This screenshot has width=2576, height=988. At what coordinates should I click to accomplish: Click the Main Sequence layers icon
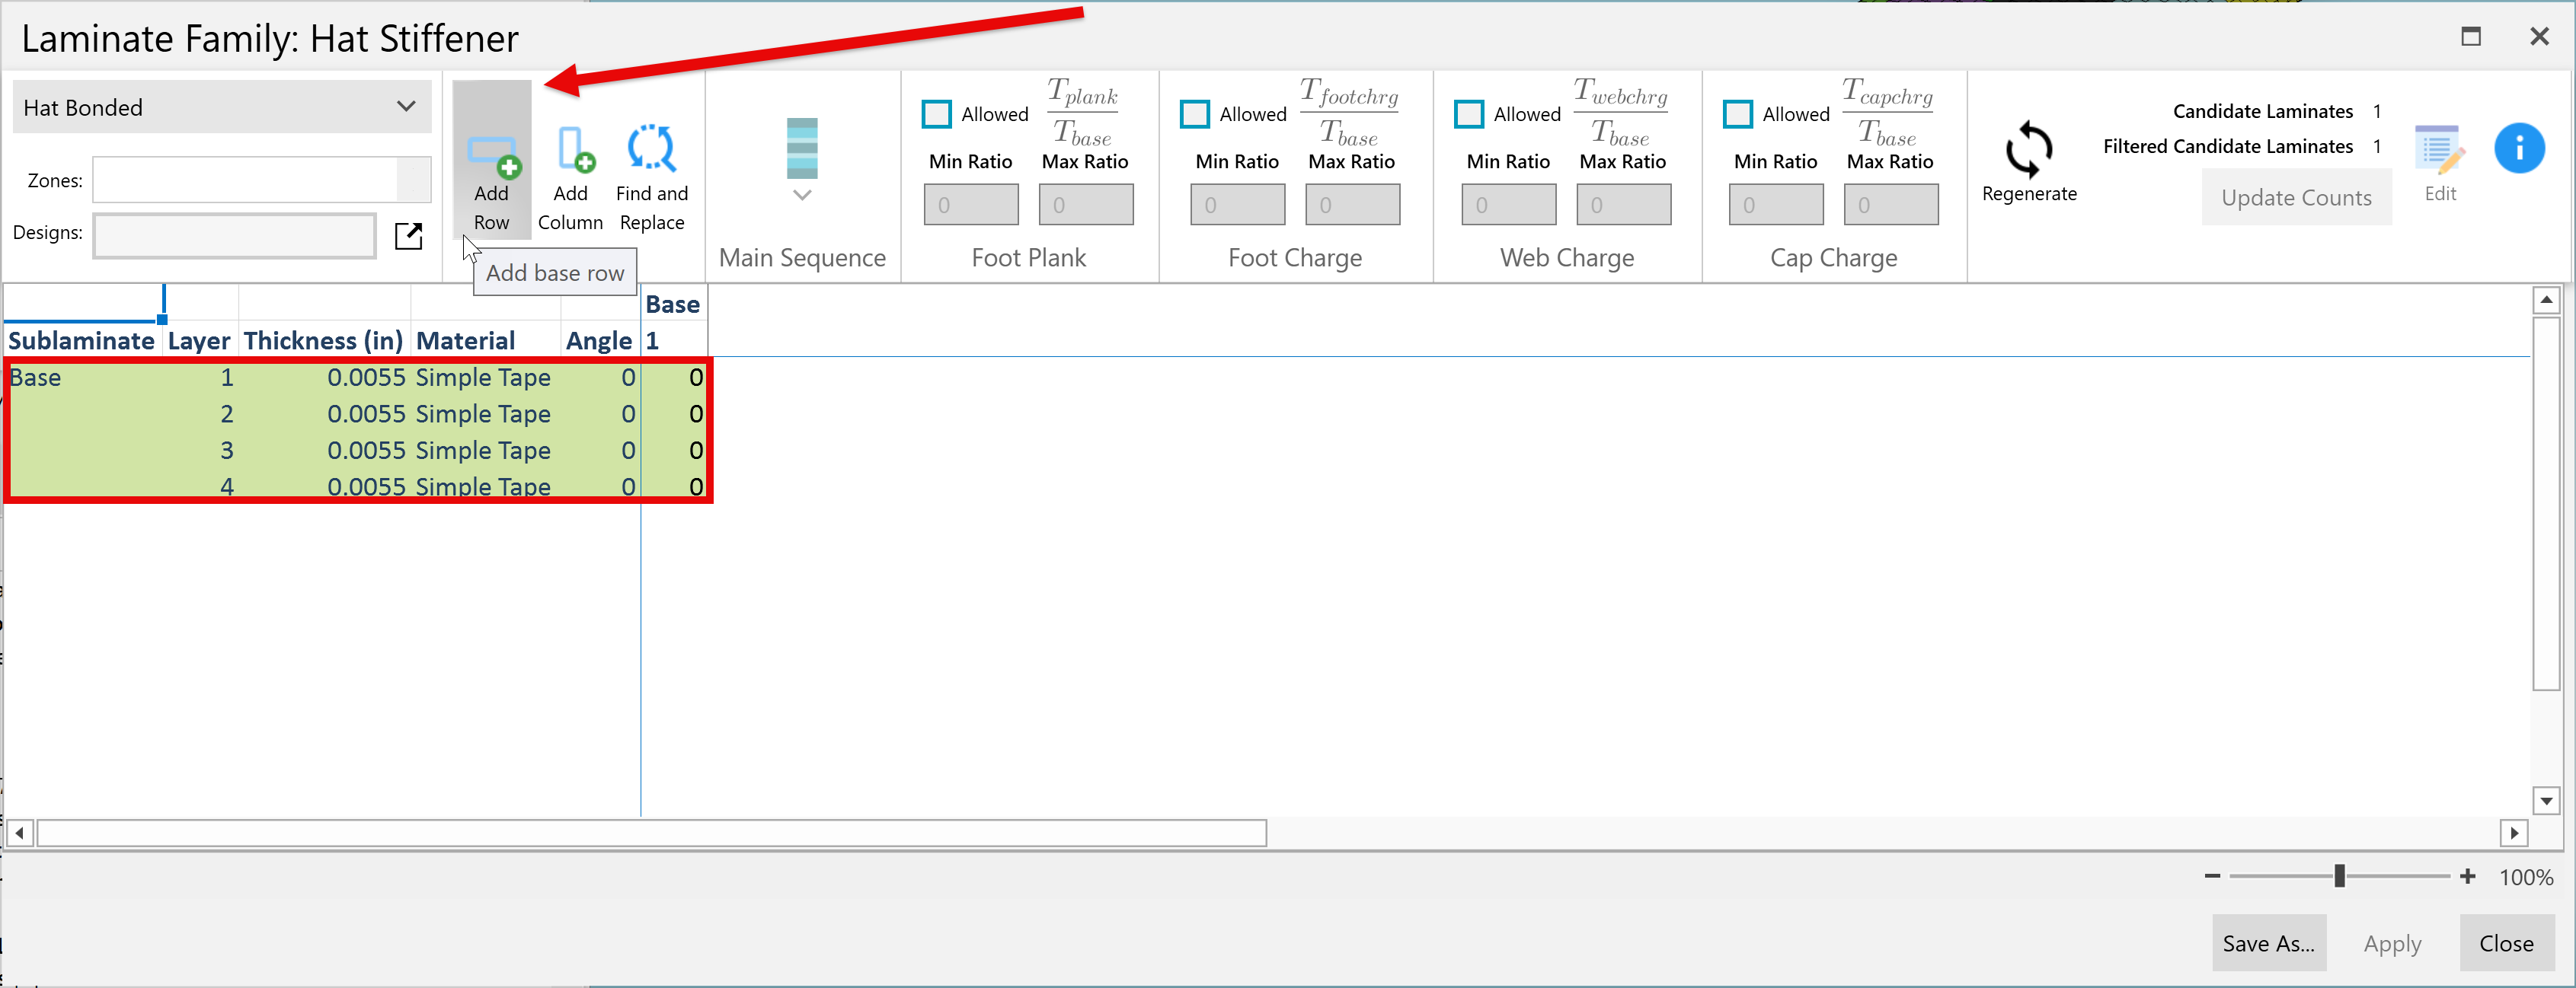[802, 148]
